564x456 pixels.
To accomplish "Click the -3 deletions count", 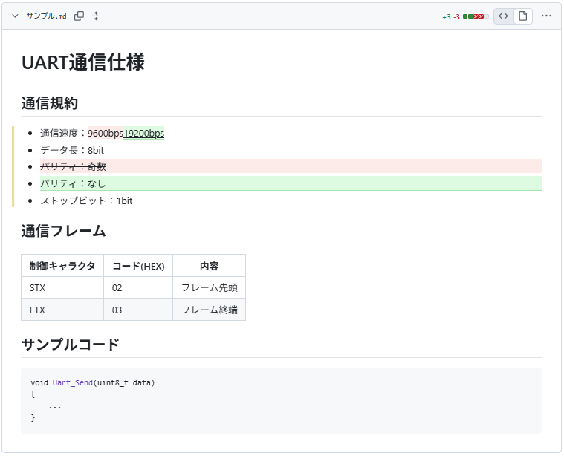I will pyautogui.click(x=456, y=17).
